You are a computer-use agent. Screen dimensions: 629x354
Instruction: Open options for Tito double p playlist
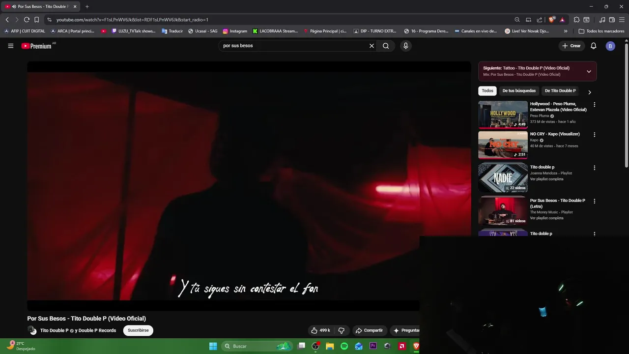coord(594,168)
